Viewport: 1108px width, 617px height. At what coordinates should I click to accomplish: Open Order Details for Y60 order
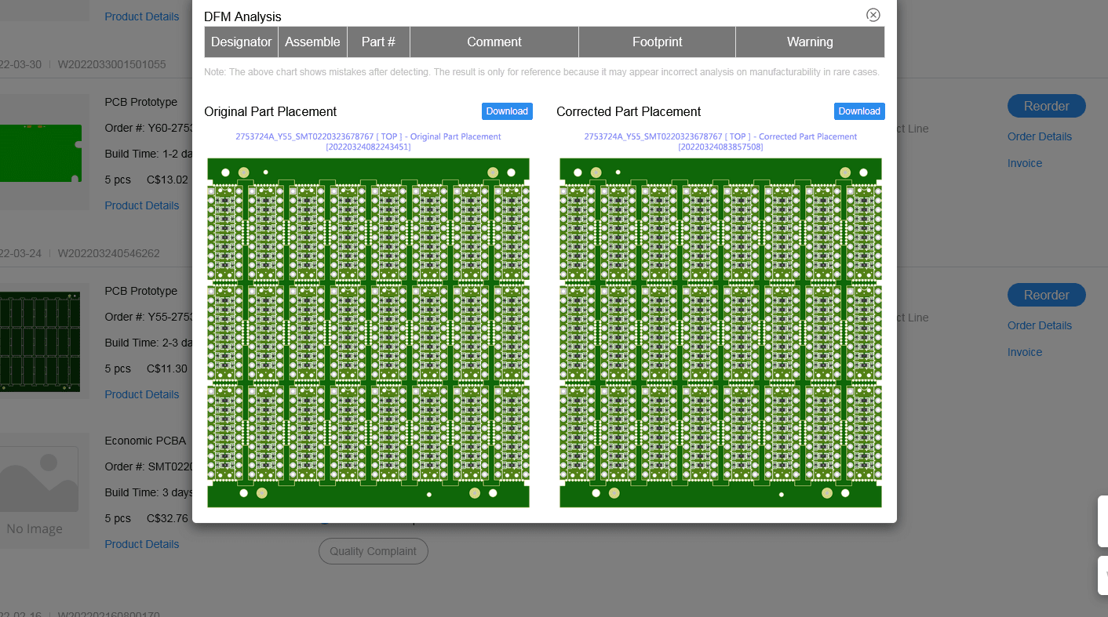[x=1040, y=136]
